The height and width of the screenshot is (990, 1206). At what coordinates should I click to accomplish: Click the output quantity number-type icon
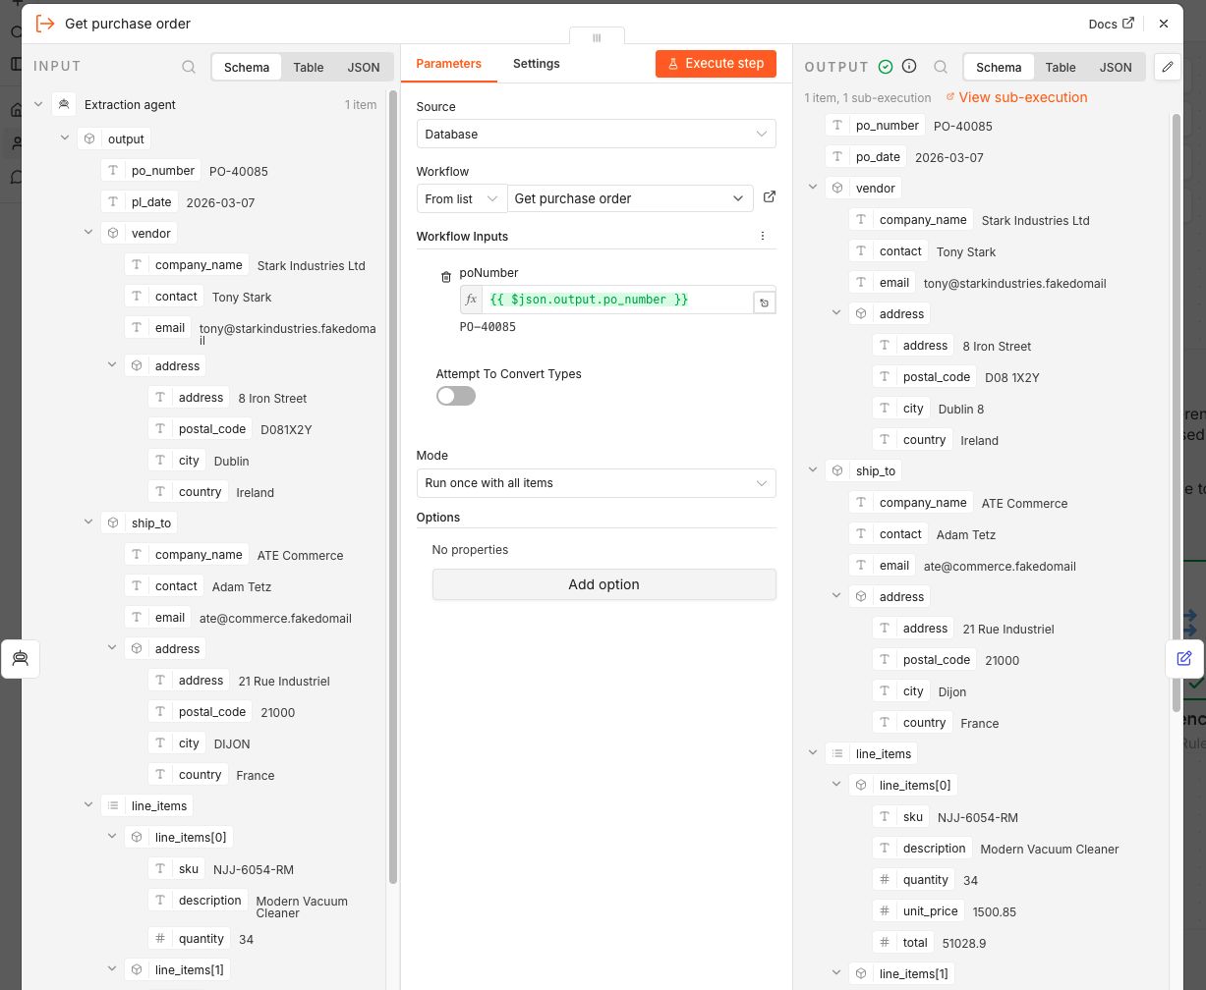pos(885,879)
